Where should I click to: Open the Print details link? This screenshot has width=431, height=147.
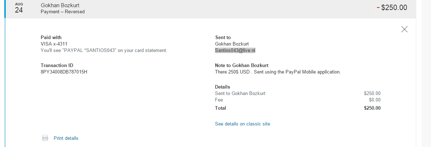(x=66, y=138)
